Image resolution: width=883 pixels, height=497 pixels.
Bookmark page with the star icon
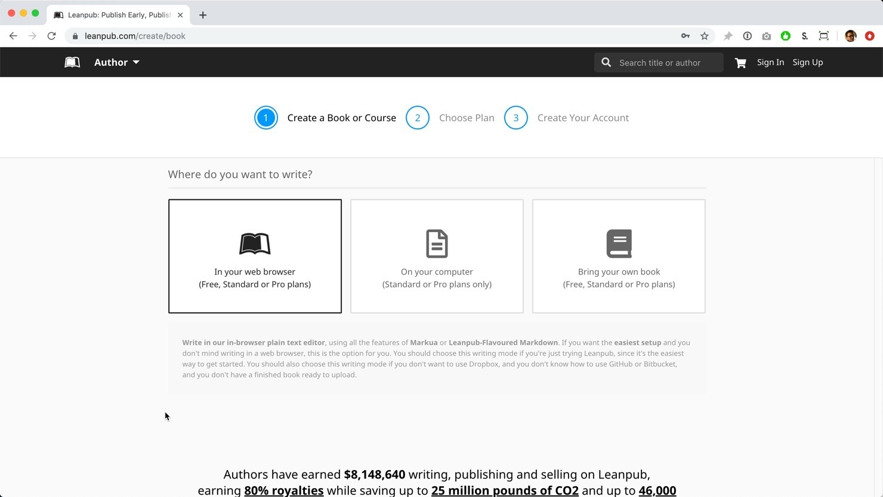tap(705, 36)
